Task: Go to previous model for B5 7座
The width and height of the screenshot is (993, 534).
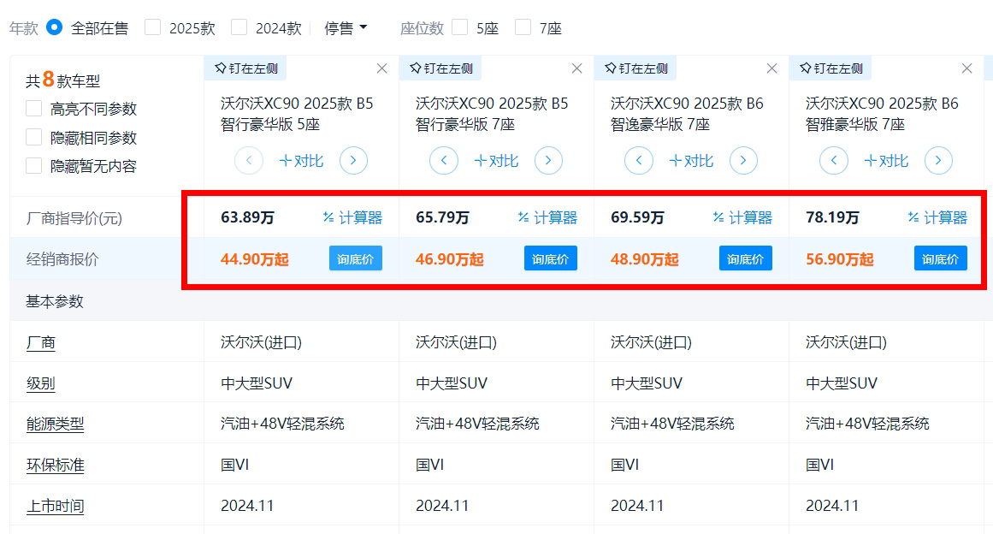Action: tap(444, 160)
